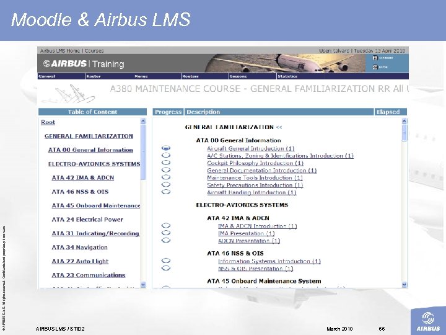Image resolution: width=446 pixels, height=335 pixels.
Task: Open the General menu
Action: tap(46, 76)
